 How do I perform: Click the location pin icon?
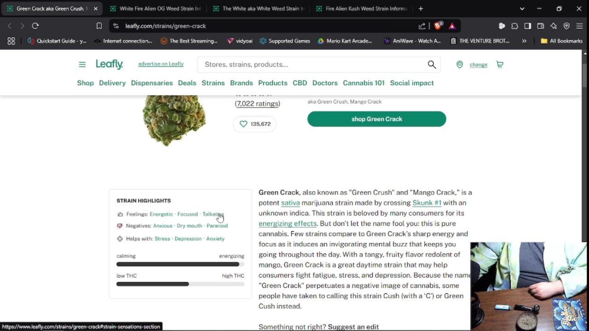tap(459, 64)
